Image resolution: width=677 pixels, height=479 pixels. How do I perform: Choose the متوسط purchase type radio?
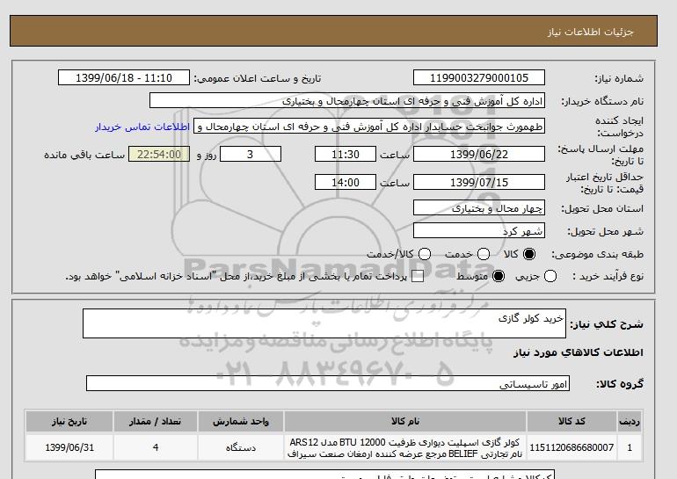tap(499, 276)
